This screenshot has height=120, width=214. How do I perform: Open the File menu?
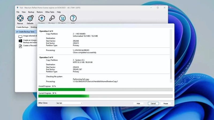18,12
